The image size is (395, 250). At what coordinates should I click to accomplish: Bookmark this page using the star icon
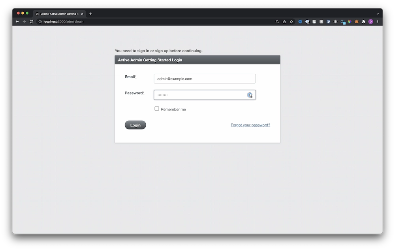291,22
